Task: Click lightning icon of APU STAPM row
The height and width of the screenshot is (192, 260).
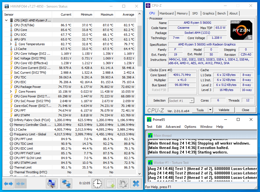Action: coord(11,115)
